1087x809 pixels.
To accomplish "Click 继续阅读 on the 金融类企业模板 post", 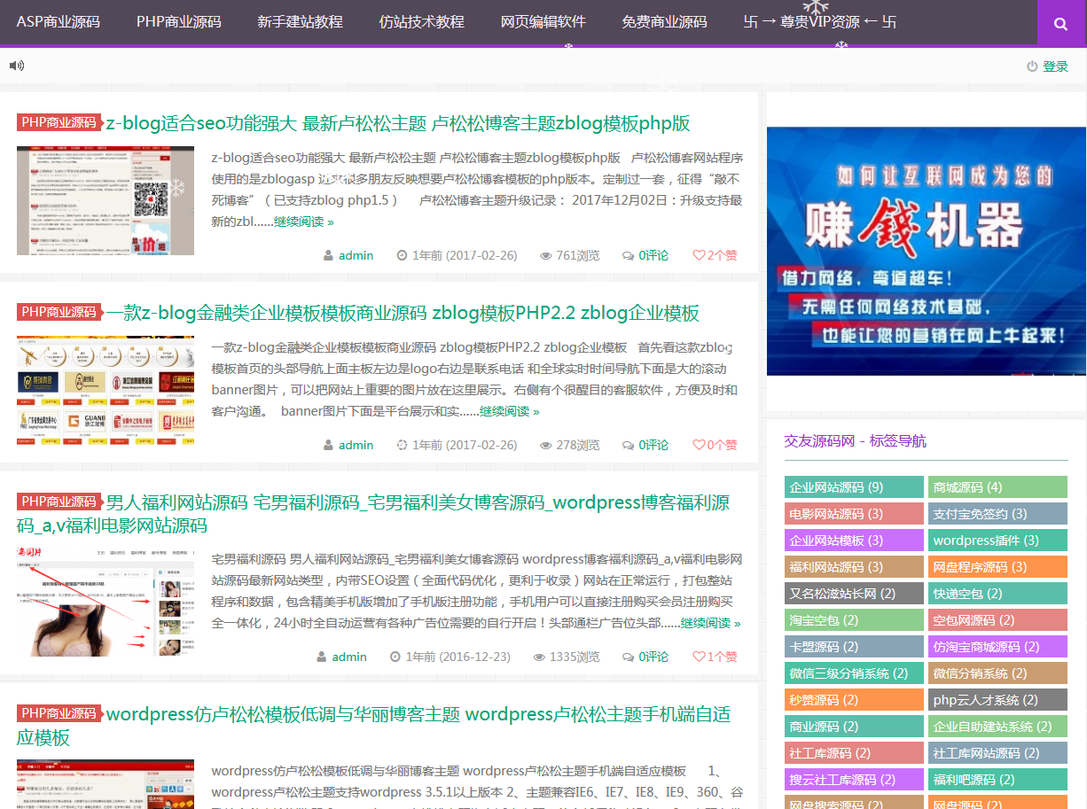I will 509,411.
